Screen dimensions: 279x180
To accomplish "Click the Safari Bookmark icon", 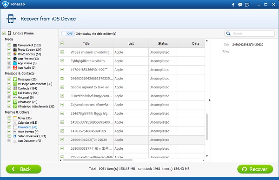I will coord(15,136).
